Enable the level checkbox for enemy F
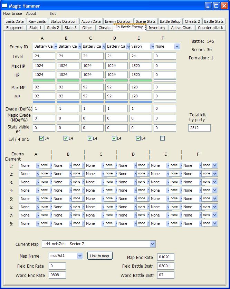This screenshot has width=230, height=289. (x=162, y=138)
